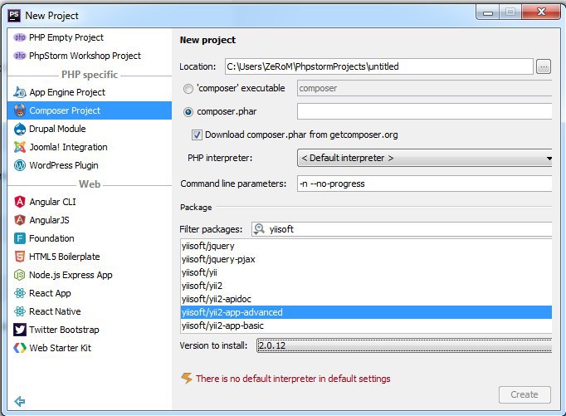The width and height of the screenshot is (566, 416).
Task: Click the Filter packages search field
Action: (x=402, y=229)
